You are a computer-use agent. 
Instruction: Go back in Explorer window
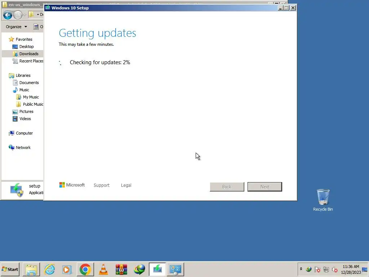pos(8,15)
